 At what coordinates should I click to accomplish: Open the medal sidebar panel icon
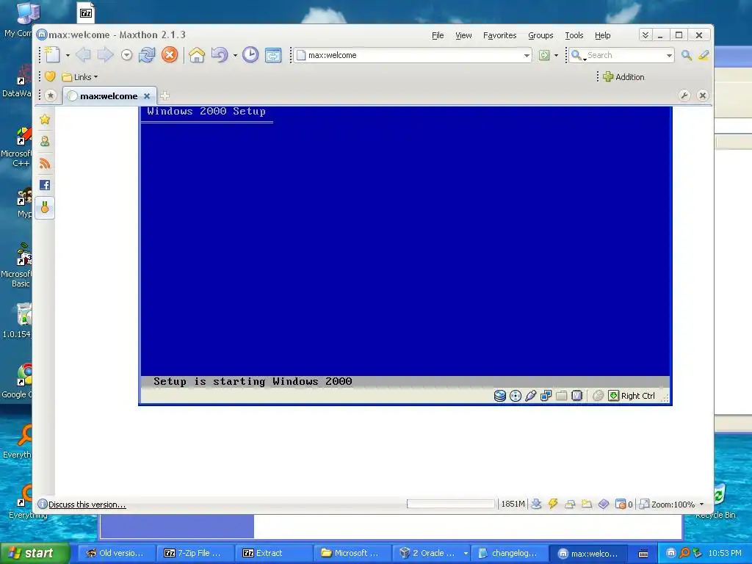pyautogui.click(x=45, y=208)
